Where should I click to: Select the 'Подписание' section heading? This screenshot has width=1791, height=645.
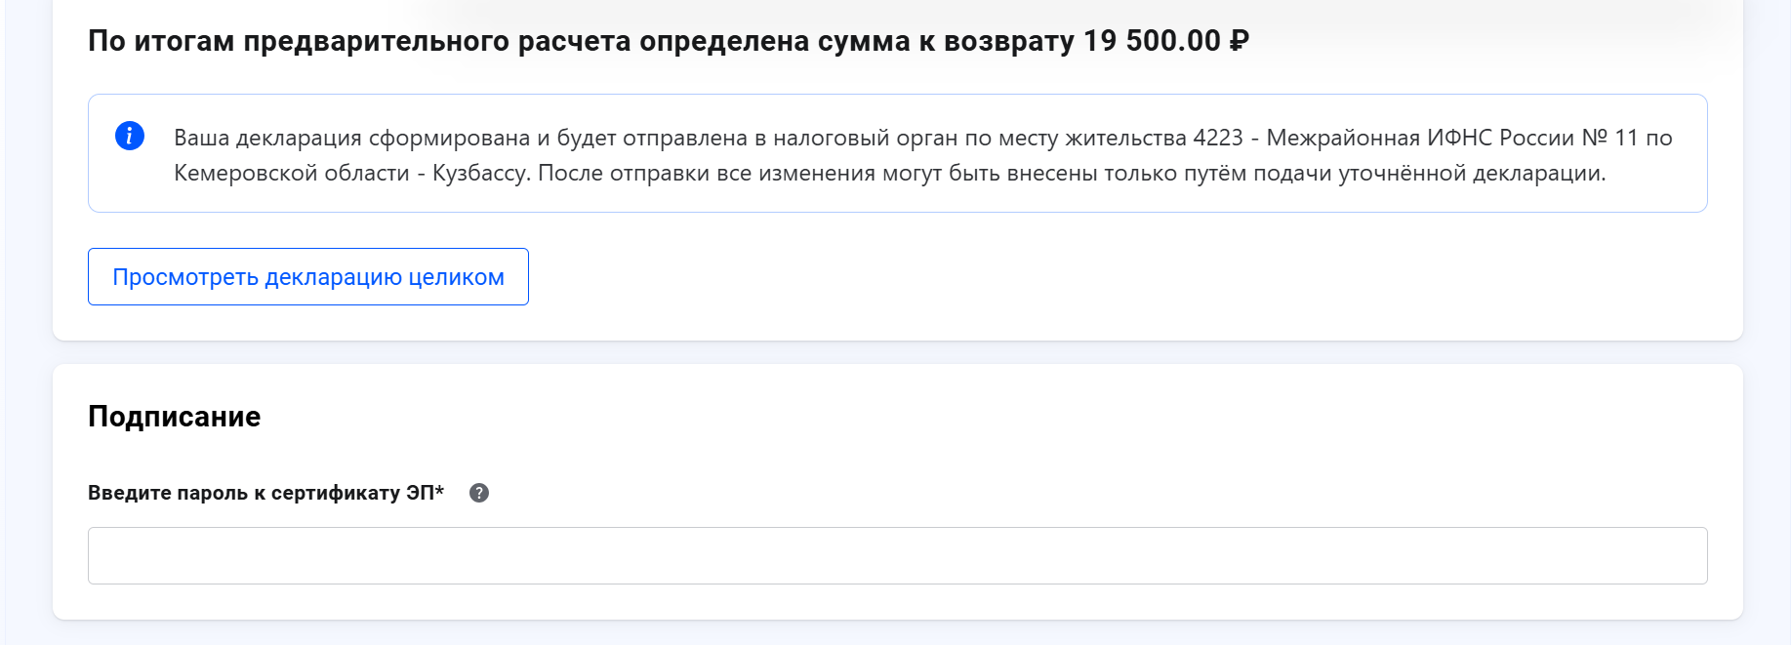(173, 417)
